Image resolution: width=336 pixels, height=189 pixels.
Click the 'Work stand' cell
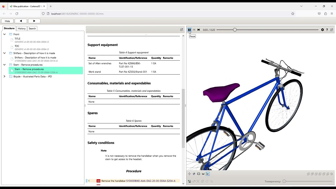[94, 72]
